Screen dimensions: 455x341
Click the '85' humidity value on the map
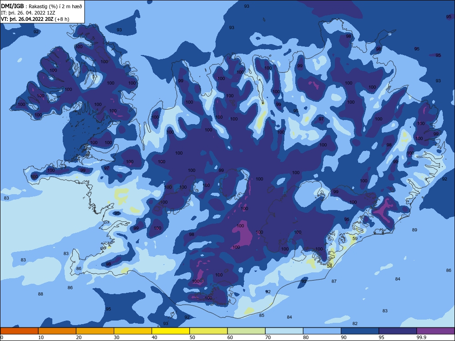(x=262, y=316)
